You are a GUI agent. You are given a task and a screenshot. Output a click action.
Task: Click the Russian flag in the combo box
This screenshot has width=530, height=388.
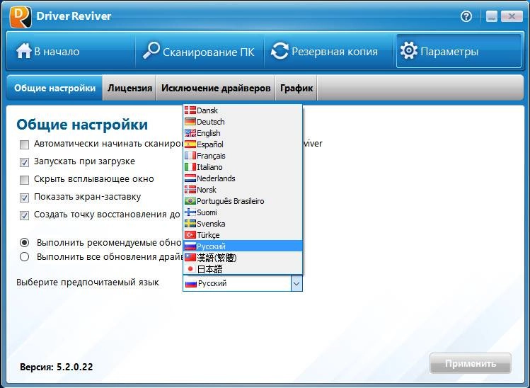[x=191, y=283]
